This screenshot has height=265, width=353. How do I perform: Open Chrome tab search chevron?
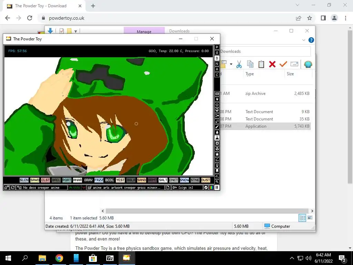[x=297, y=5]
